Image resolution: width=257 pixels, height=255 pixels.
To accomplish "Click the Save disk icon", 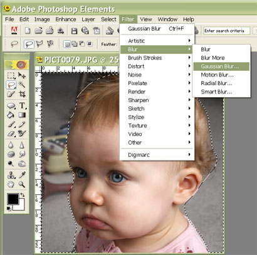I will tap(74, 31).
